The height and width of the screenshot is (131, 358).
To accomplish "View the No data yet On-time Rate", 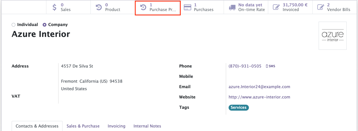I will [x=246, y=7].
